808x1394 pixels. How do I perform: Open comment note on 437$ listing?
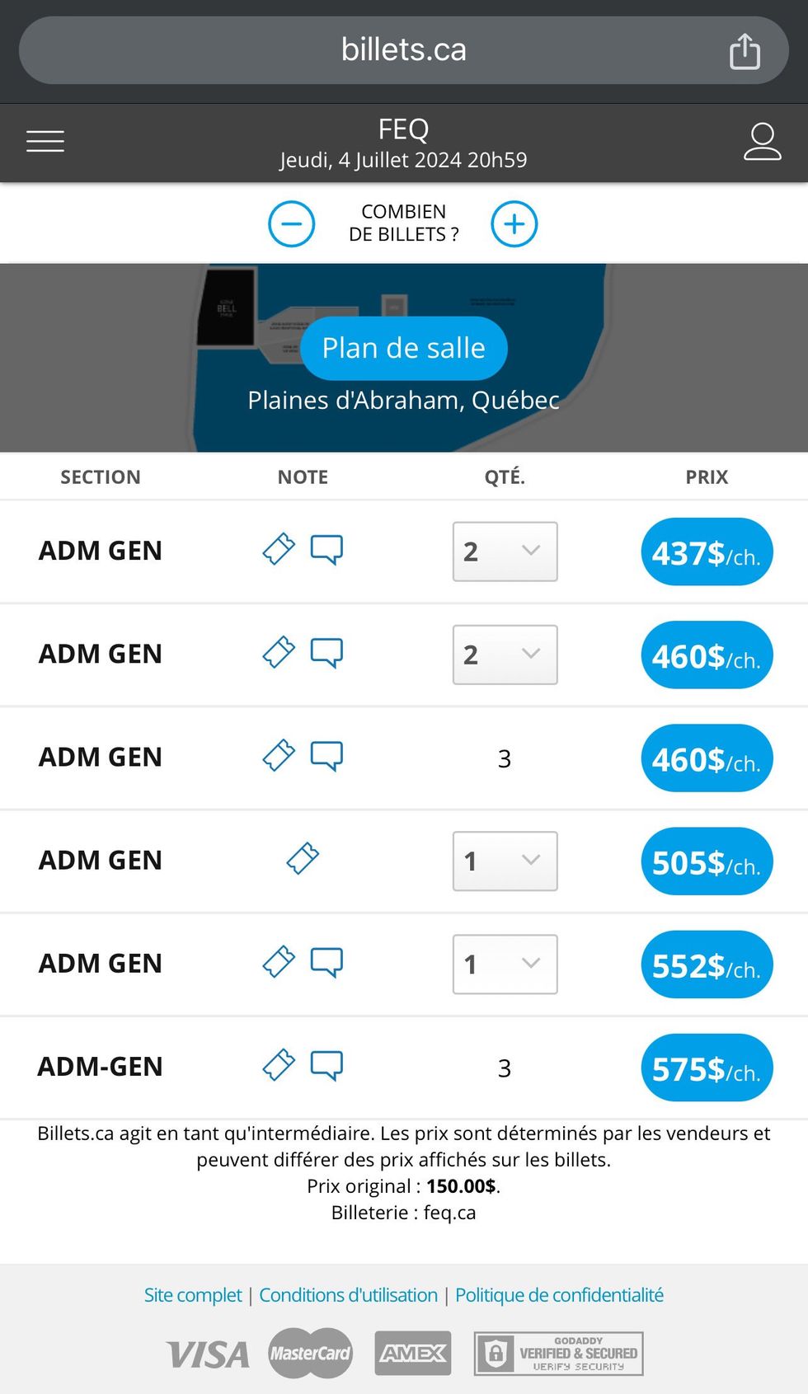click(326, 549)
